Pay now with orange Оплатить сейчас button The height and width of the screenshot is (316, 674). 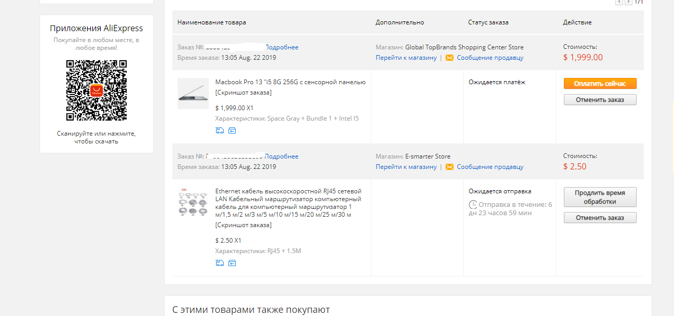click(600, 84)
